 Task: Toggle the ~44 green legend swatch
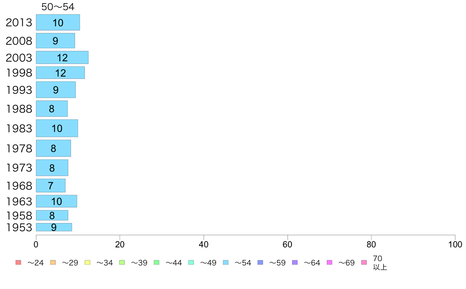click(x=157, y=263)
